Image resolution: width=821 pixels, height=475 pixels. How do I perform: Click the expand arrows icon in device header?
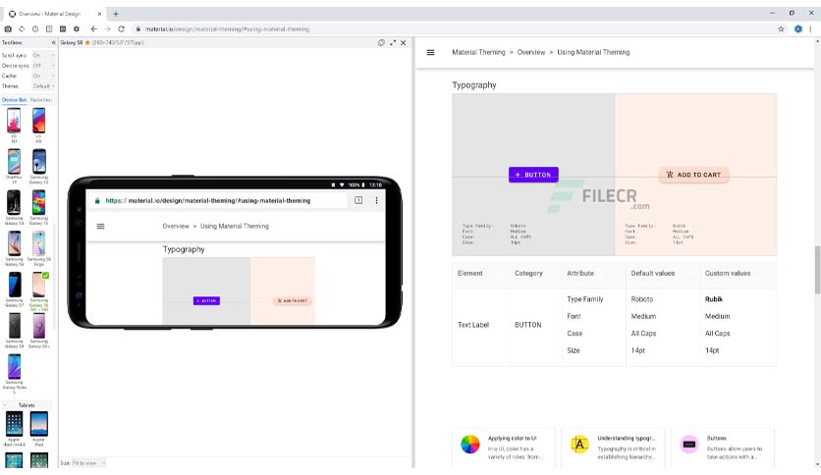pyautogui.click(x=393, y=43)
